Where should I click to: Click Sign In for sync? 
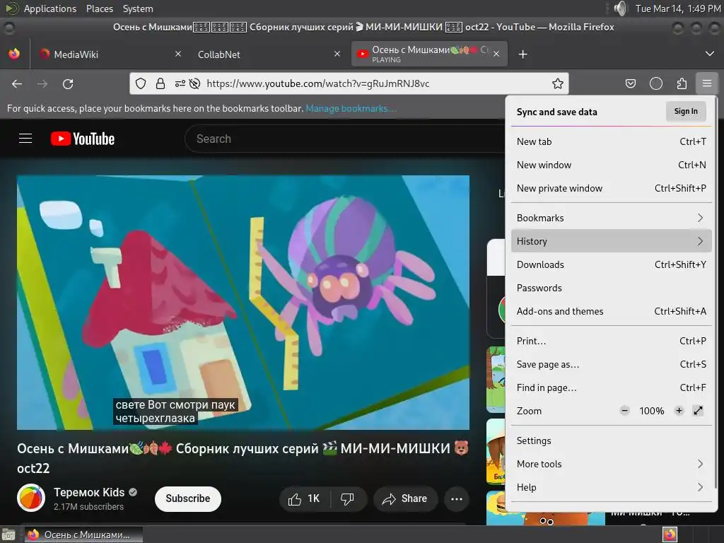[686, 111]
